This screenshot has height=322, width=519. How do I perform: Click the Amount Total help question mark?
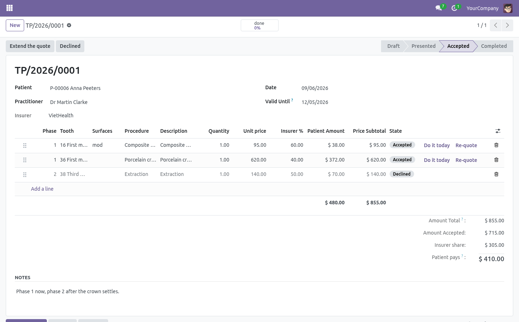pyautogui.click(x=462, y=219)
